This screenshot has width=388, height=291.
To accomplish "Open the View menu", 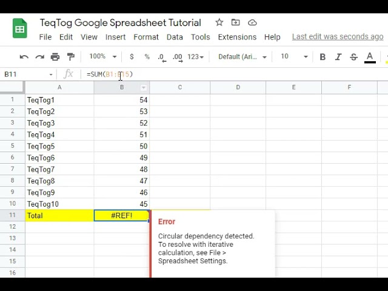I will pyautogui.click(x=89, y=37).
